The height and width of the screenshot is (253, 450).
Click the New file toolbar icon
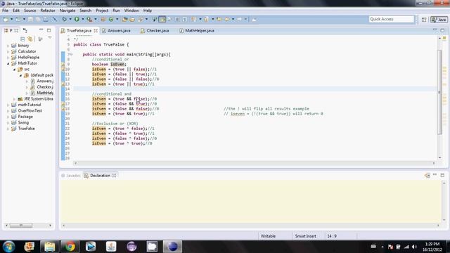tap(6, 19)
